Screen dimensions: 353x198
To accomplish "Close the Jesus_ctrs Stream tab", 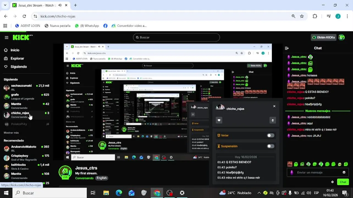I will tap(66, 5).
